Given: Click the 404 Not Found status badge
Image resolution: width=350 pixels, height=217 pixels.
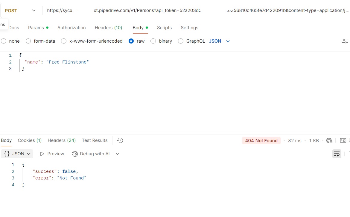Looking at the screenshot, I should (261, 141).
